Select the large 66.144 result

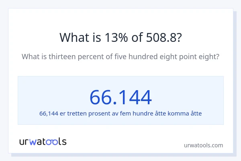(x=120, y=97)
